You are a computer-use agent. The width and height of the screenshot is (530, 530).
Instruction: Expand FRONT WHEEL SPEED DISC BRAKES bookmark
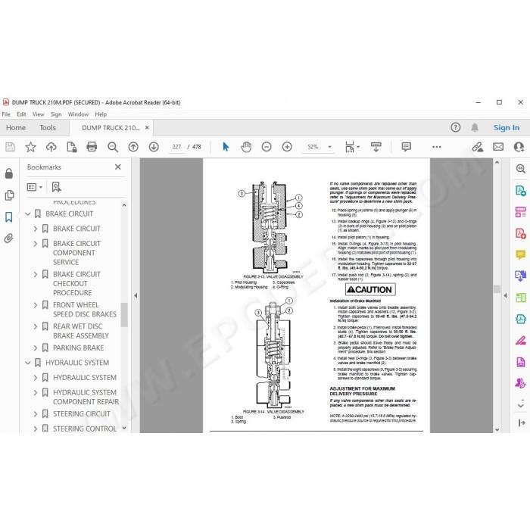click(x=35, y=305)
